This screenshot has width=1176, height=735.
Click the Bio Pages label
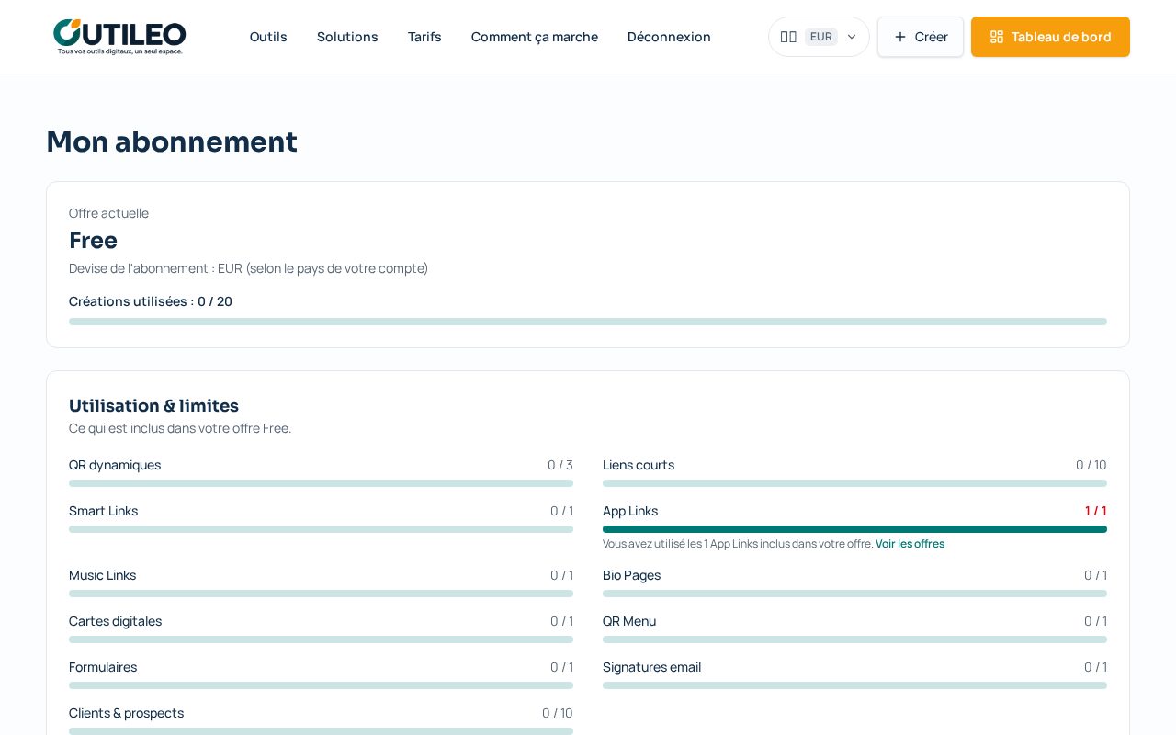click(631, 575)
